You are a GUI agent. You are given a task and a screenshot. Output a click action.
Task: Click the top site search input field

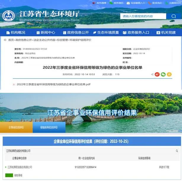(143, 16)
